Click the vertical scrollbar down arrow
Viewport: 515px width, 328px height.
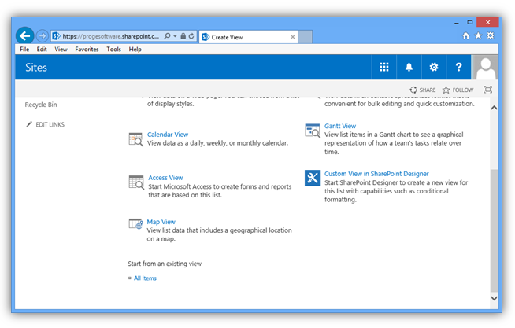(x=495, y=298)
